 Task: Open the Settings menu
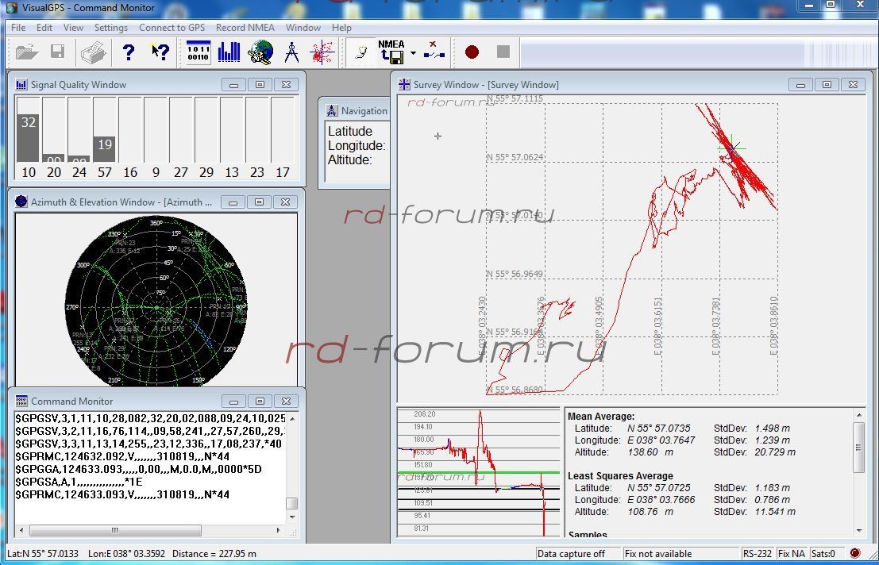[x=111, y=27]
